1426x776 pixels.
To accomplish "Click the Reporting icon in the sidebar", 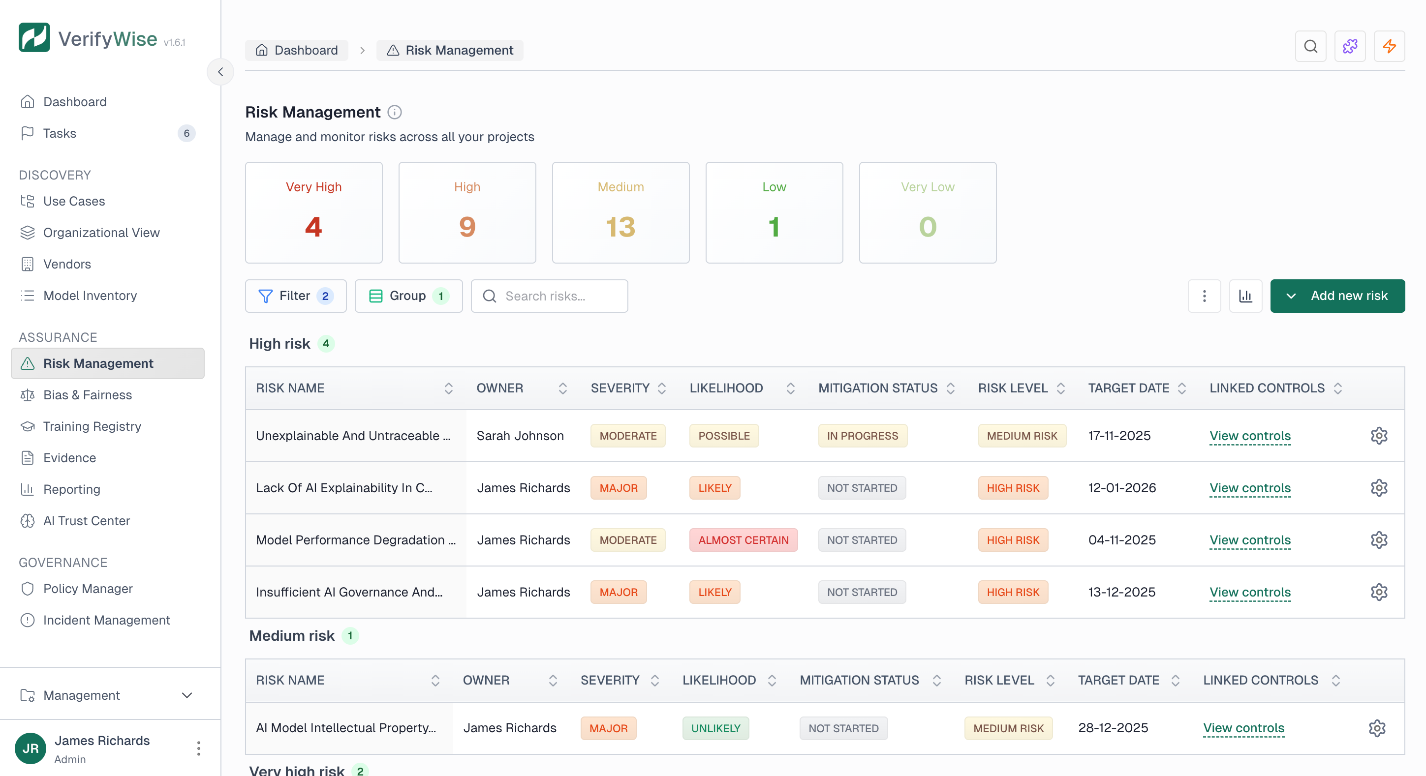I will pyautogui.click(x=28, y=489).
